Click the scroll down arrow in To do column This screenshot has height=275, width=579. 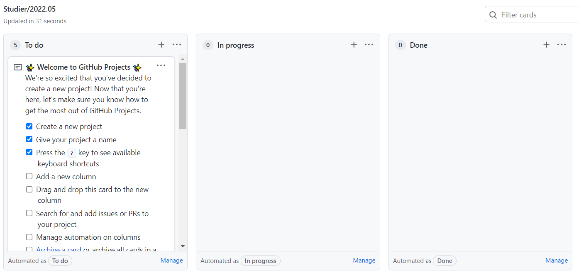tap(183, 246)
